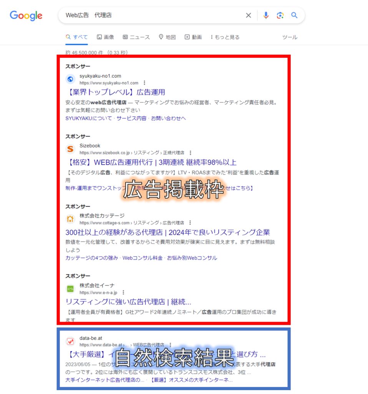The height and width of the screenshot is (394, 368).
Task: Open the three-dot menu beside syukyaku-no1.com URL
Action: [144, 83]
